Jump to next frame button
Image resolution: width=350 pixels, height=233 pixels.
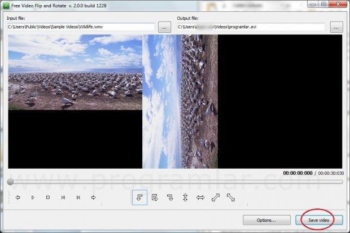(78, 197)
